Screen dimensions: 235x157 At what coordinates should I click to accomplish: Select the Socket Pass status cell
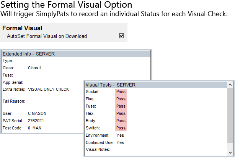coord(121,92)
